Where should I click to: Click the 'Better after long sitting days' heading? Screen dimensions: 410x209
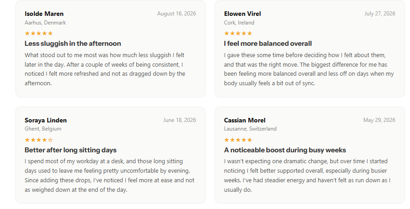pyautogui.click(x=71, y=150)
